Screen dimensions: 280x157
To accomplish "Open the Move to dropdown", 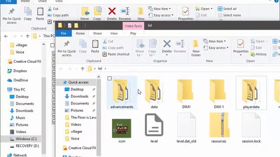I will coord(140,48).
